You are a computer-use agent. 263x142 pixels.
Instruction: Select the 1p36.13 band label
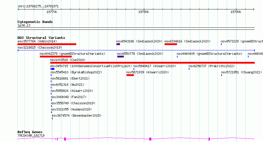24,26
